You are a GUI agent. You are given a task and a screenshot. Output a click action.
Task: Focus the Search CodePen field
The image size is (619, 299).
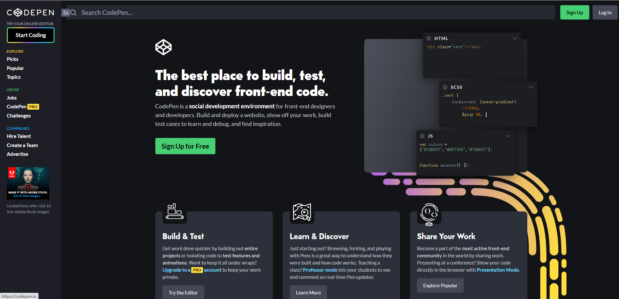311,12
